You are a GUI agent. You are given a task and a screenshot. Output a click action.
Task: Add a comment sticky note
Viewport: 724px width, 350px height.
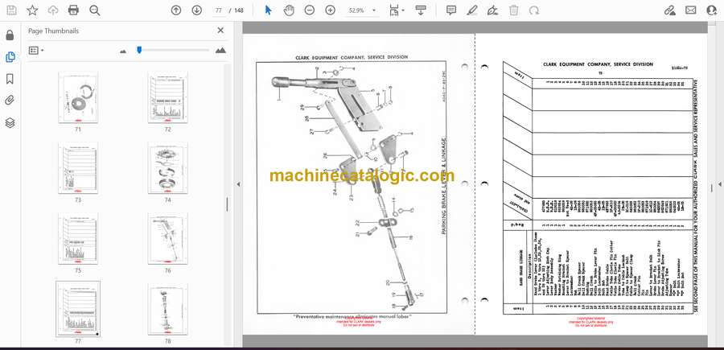451,10
